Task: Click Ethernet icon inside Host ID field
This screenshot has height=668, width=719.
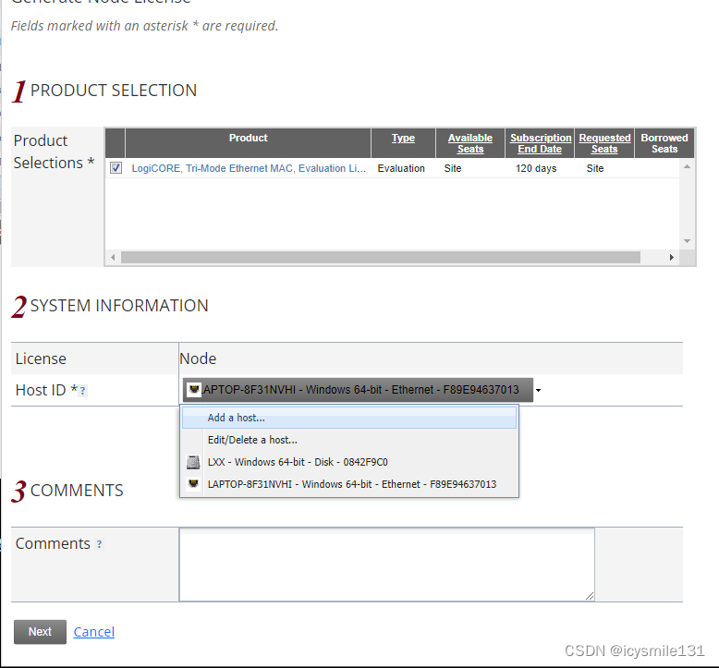Action: (x=194, y=390)
